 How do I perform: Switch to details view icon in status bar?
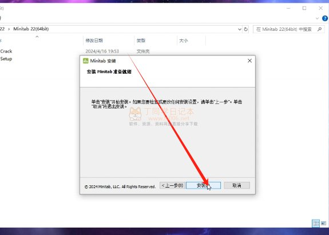[316, 223]
